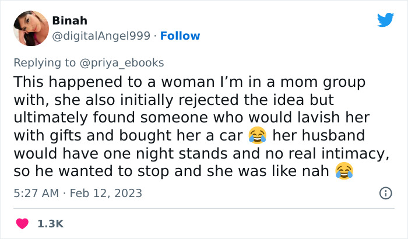
Task: View the 1.3K likes count
Action: click(51, 223)
